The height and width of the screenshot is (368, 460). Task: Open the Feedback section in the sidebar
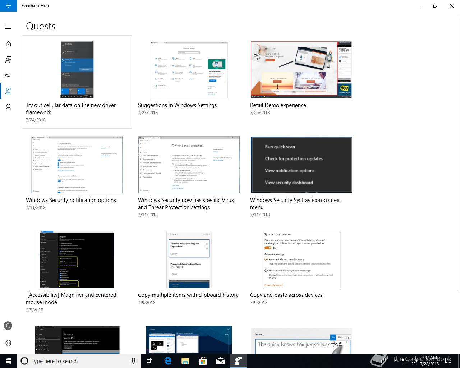click(9, 60)
